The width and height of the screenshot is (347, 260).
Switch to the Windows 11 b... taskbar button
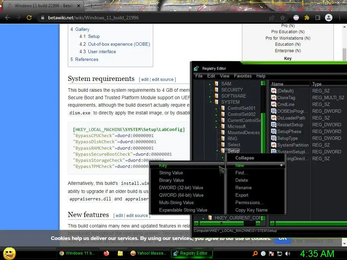(77, 253)
